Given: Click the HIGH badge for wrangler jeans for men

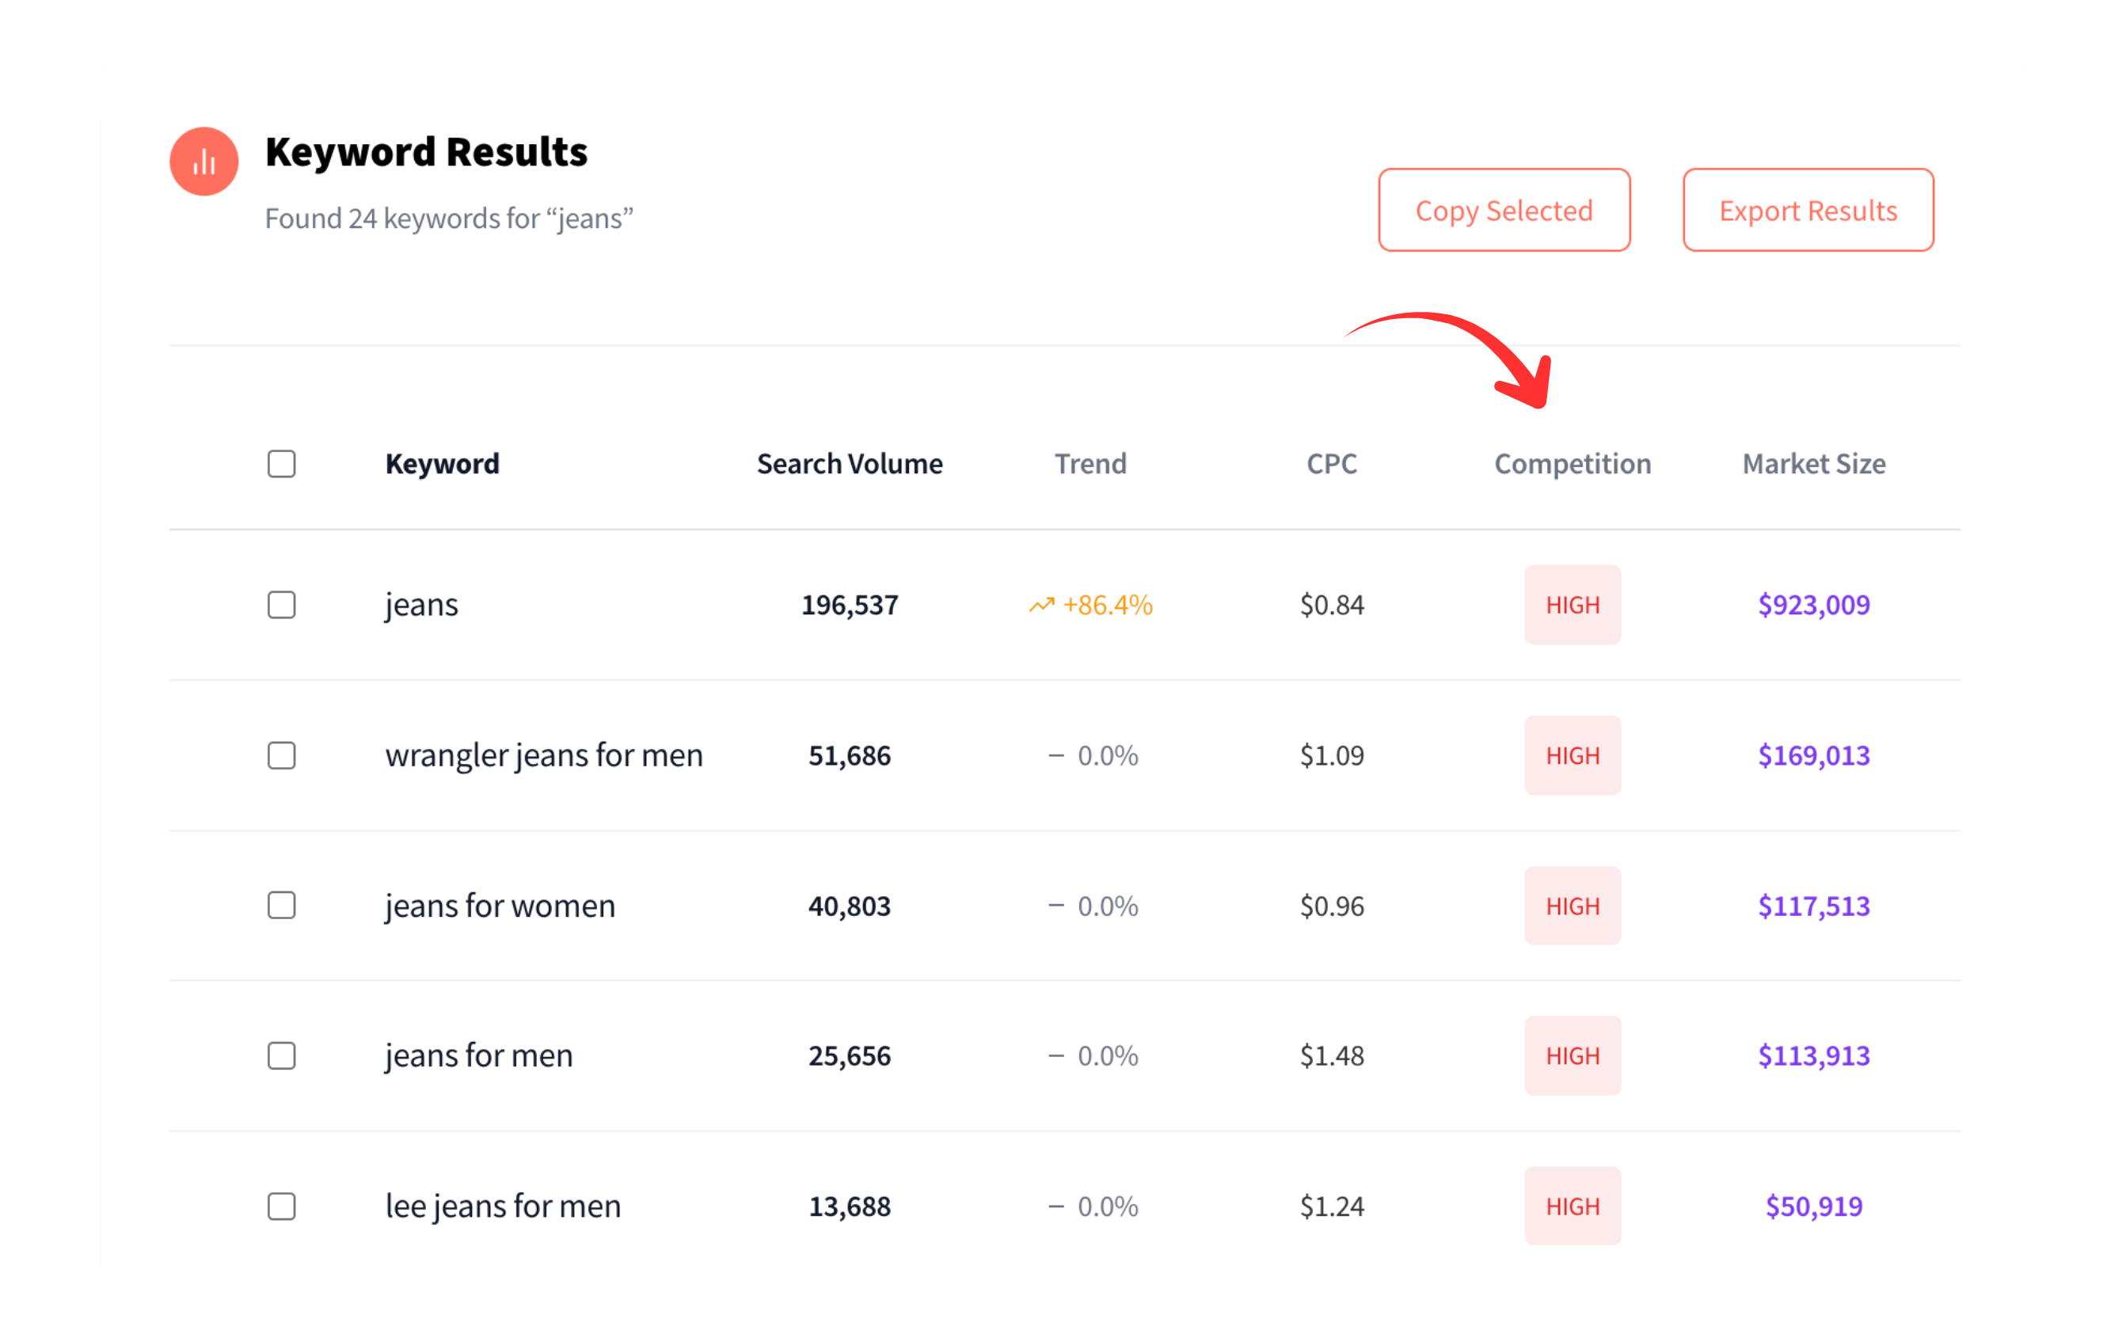Looking at the screenshot, I should point(1573,754).
